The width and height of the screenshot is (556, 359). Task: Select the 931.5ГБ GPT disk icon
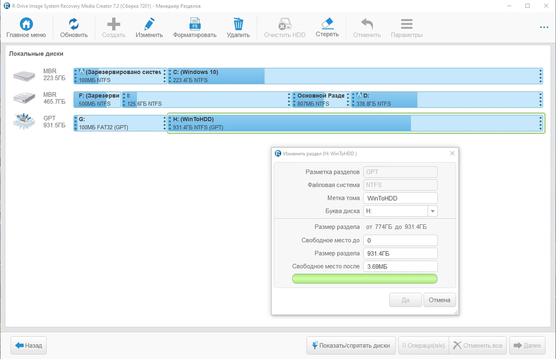click(x=24, y=121)
